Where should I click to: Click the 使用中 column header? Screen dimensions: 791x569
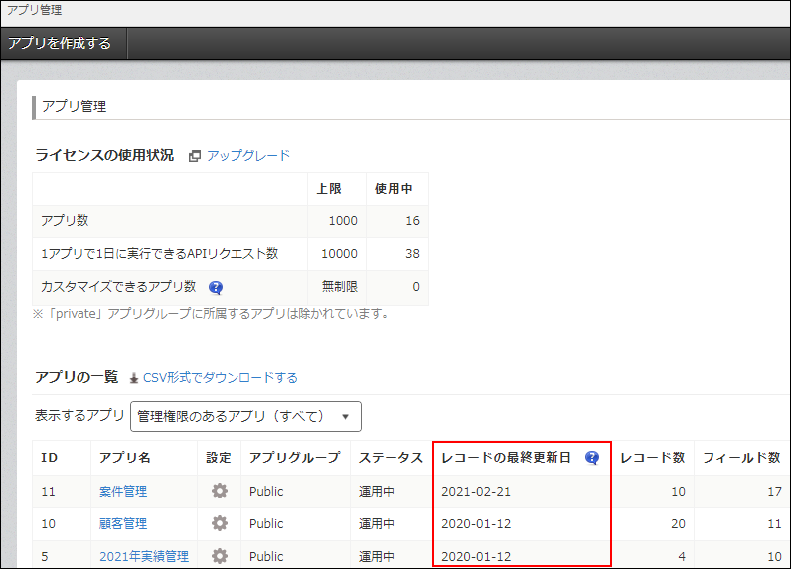394,189
